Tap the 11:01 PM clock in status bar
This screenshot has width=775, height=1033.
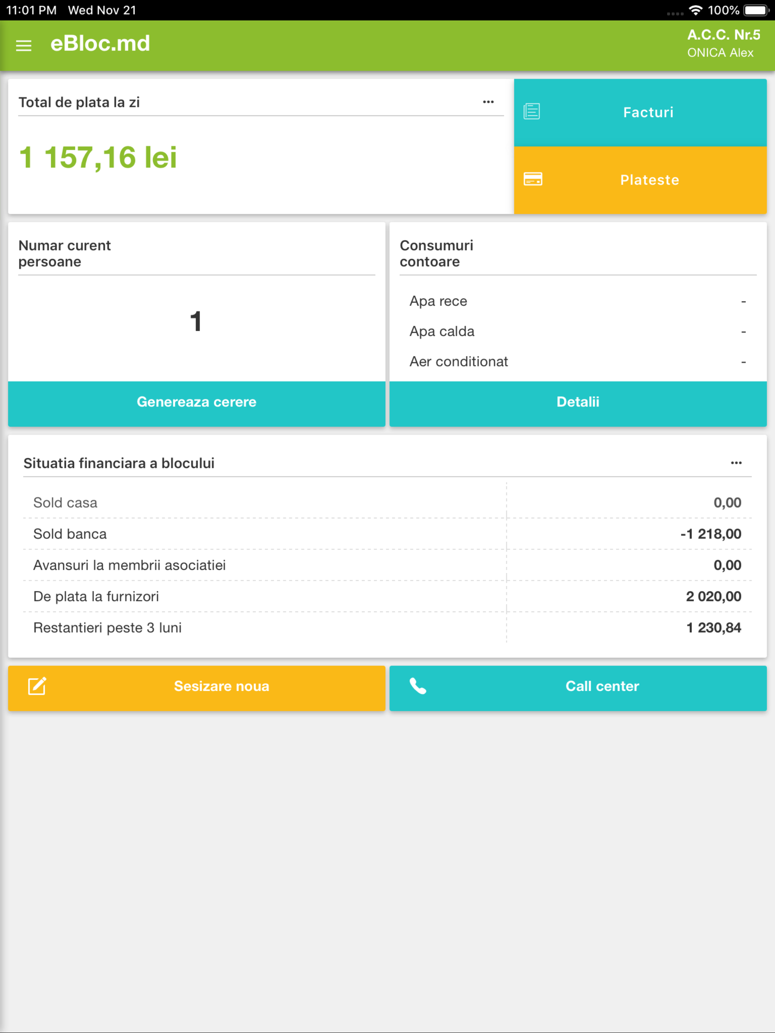pos(31,10)
